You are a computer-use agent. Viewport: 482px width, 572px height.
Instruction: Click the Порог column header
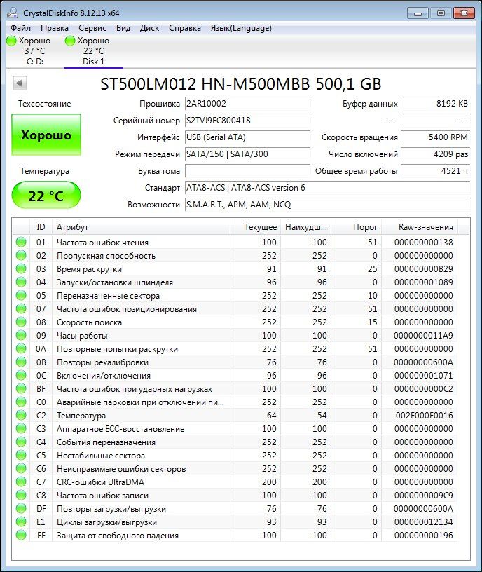pyautogui.click(x=357, y=227)
